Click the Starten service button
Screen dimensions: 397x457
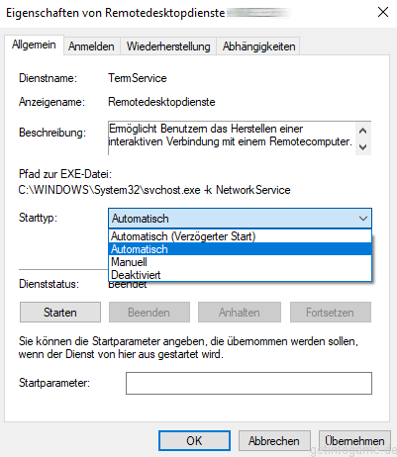pyautogui.click(x=60, y=313)
